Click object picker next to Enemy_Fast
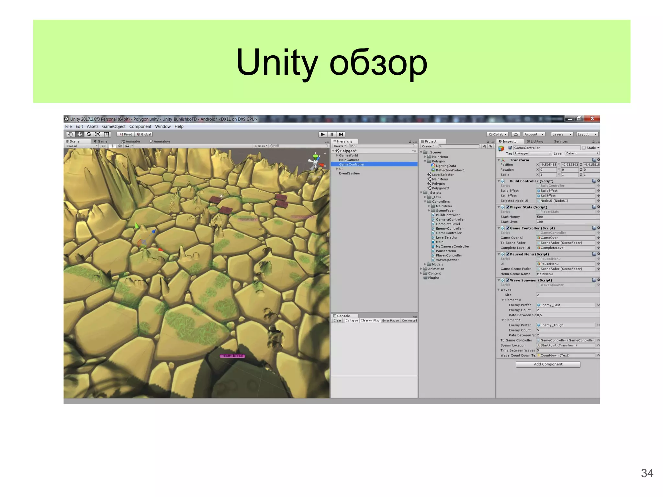The width and height of the screenshot is (663, 497). pyautogui.click(x=598, y=305)
